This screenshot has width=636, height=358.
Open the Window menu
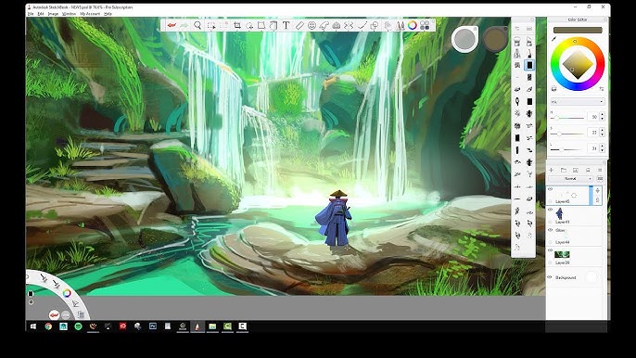pos(69,14)
